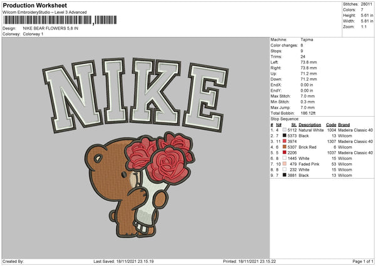This screenshot has width=376, height=266.
Task: Click the Colorway 1 value
Action: tap(33, 34)
